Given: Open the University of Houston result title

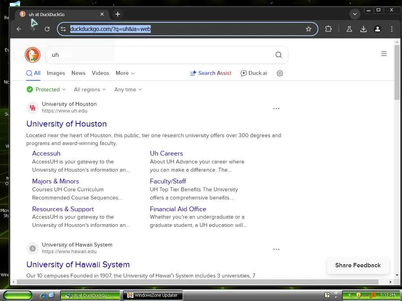Looking at the screenshot, I should [x=66, y=124].
